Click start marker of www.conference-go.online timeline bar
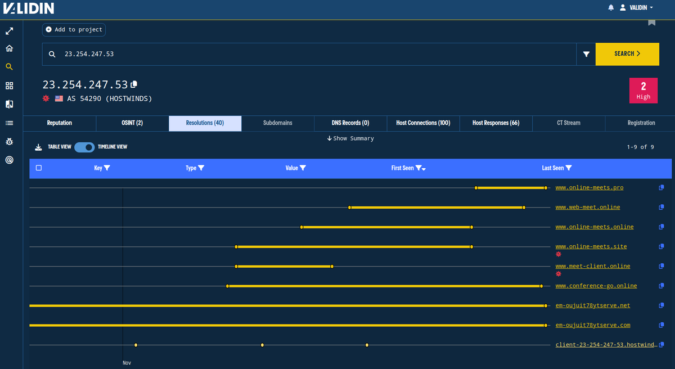 click(x=227, y=286)
